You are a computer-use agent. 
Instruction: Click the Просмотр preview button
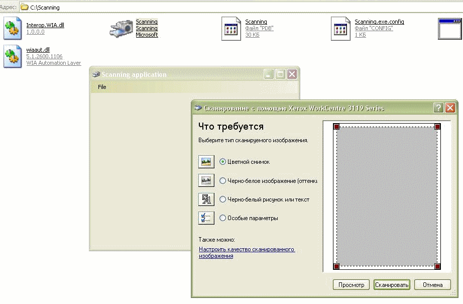pyautogui.click(x=351, y=285)
